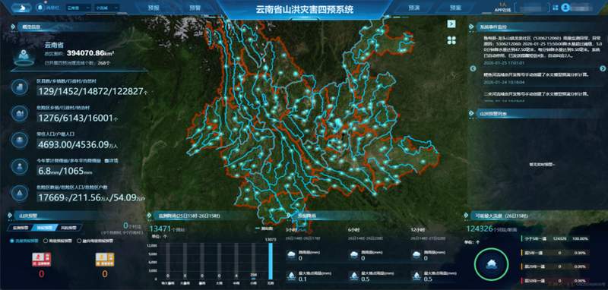Image resolution: width=608 pixels, height=290 pixels.
Task: Click the 12-hour max point rainfall drop icon
Action: (x=417, y=276)
